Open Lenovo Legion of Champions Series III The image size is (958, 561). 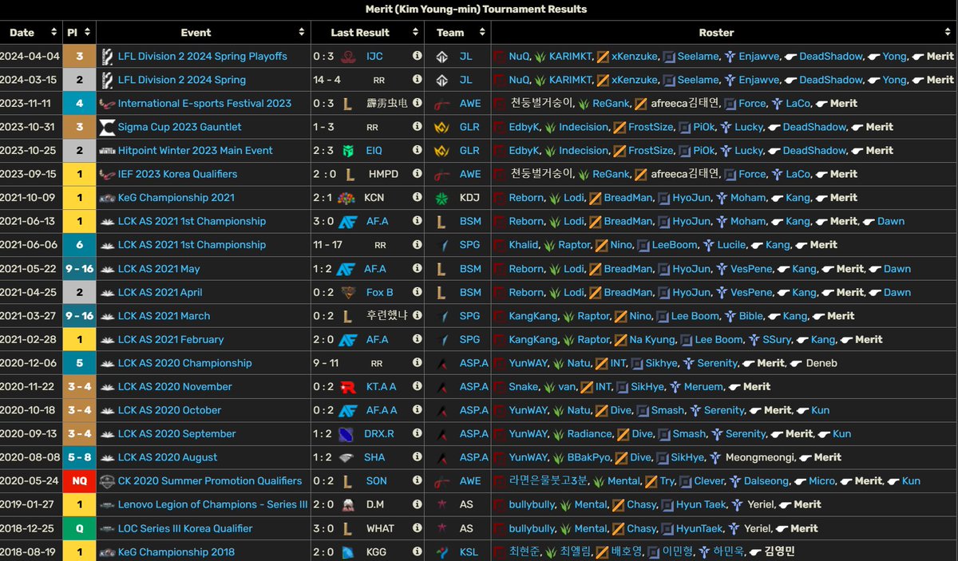212,505
